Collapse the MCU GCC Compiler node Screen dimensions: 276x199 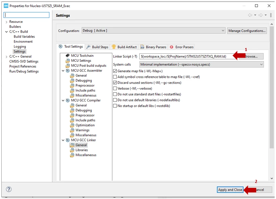63,100
